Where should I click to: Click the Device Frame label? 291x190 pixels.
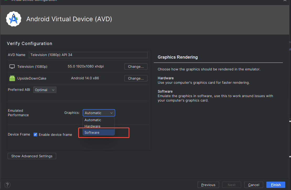point(19,135)
